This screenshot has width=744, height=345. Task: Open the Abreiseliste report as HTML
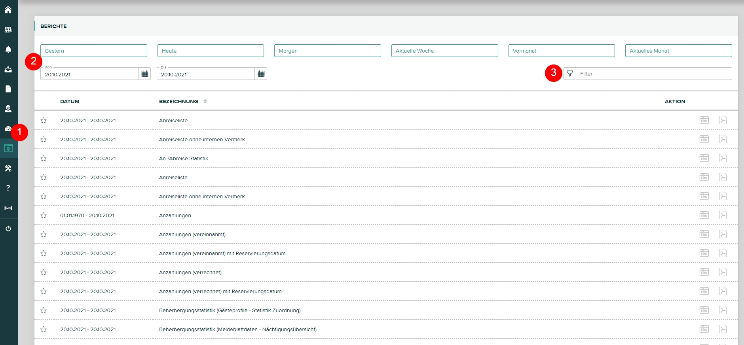[x=704, y=120]
